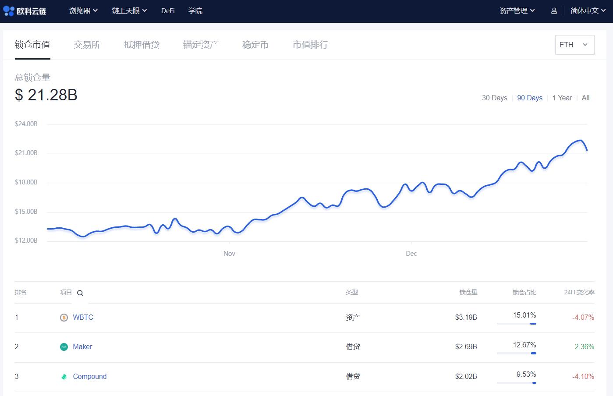Open the ETH chain selector dropdown
The width and height of the screenshot is (613, 396).
tap(574, 45)
